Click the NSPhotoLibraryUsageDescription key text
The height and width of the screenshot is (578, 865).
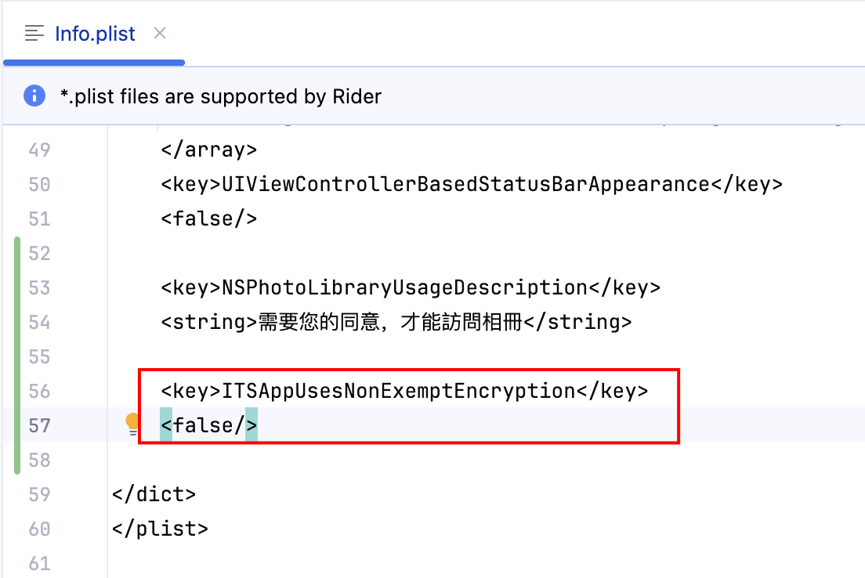[404, 287]
